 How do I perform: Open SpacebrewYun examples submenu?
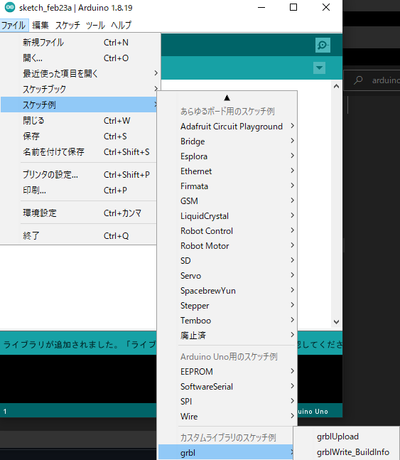[227, 291]
